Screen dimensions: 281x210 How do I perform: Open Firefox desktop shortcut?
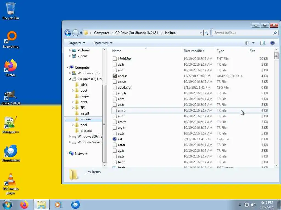coord(11,68)
